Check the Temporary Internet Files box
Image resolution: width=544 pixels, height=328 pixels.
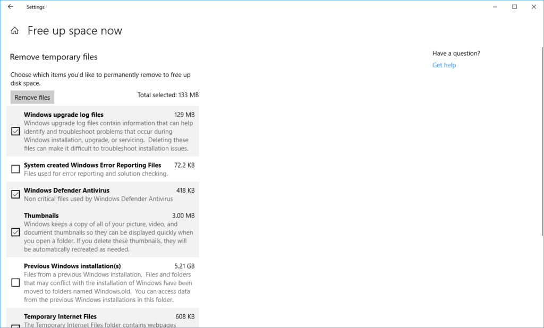[15, 325]
